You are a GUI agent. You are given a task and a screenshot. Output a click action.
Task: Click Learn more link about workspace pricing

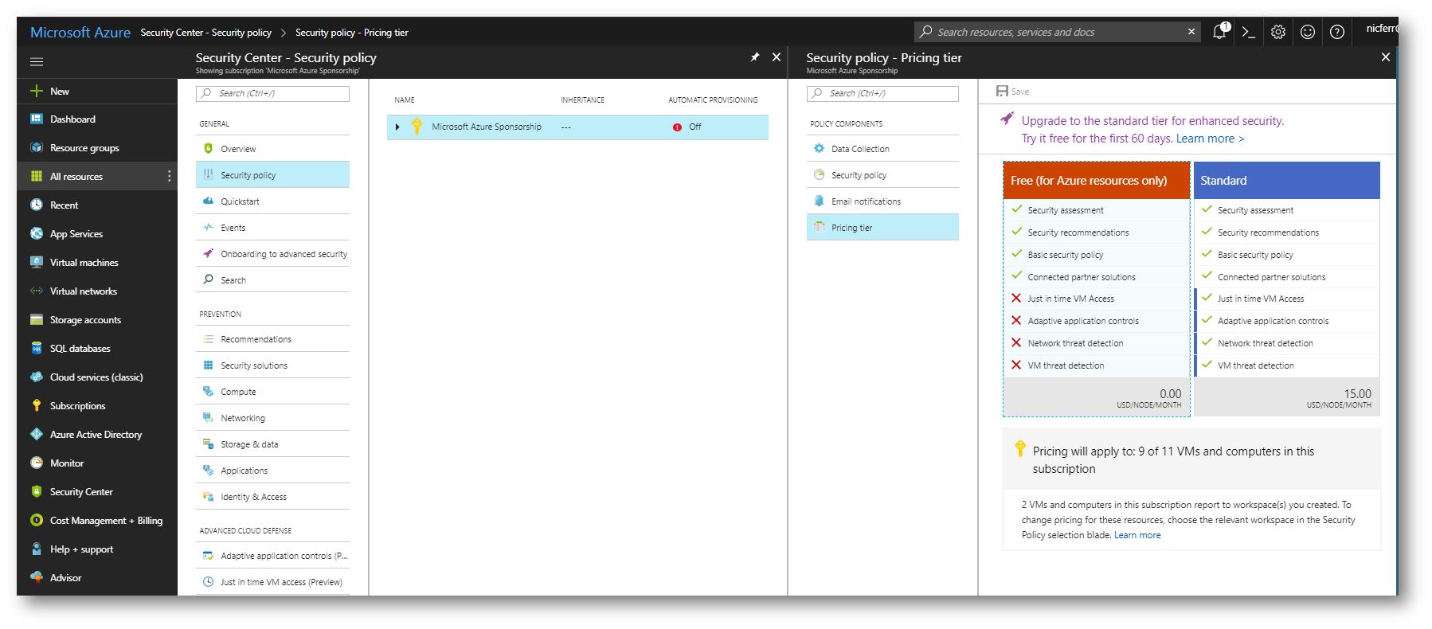pyautogui.click(x=1137, y=535)
